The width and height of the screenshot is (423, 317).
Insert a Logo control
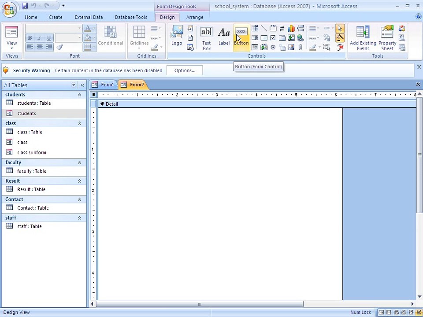click(177, 36)
